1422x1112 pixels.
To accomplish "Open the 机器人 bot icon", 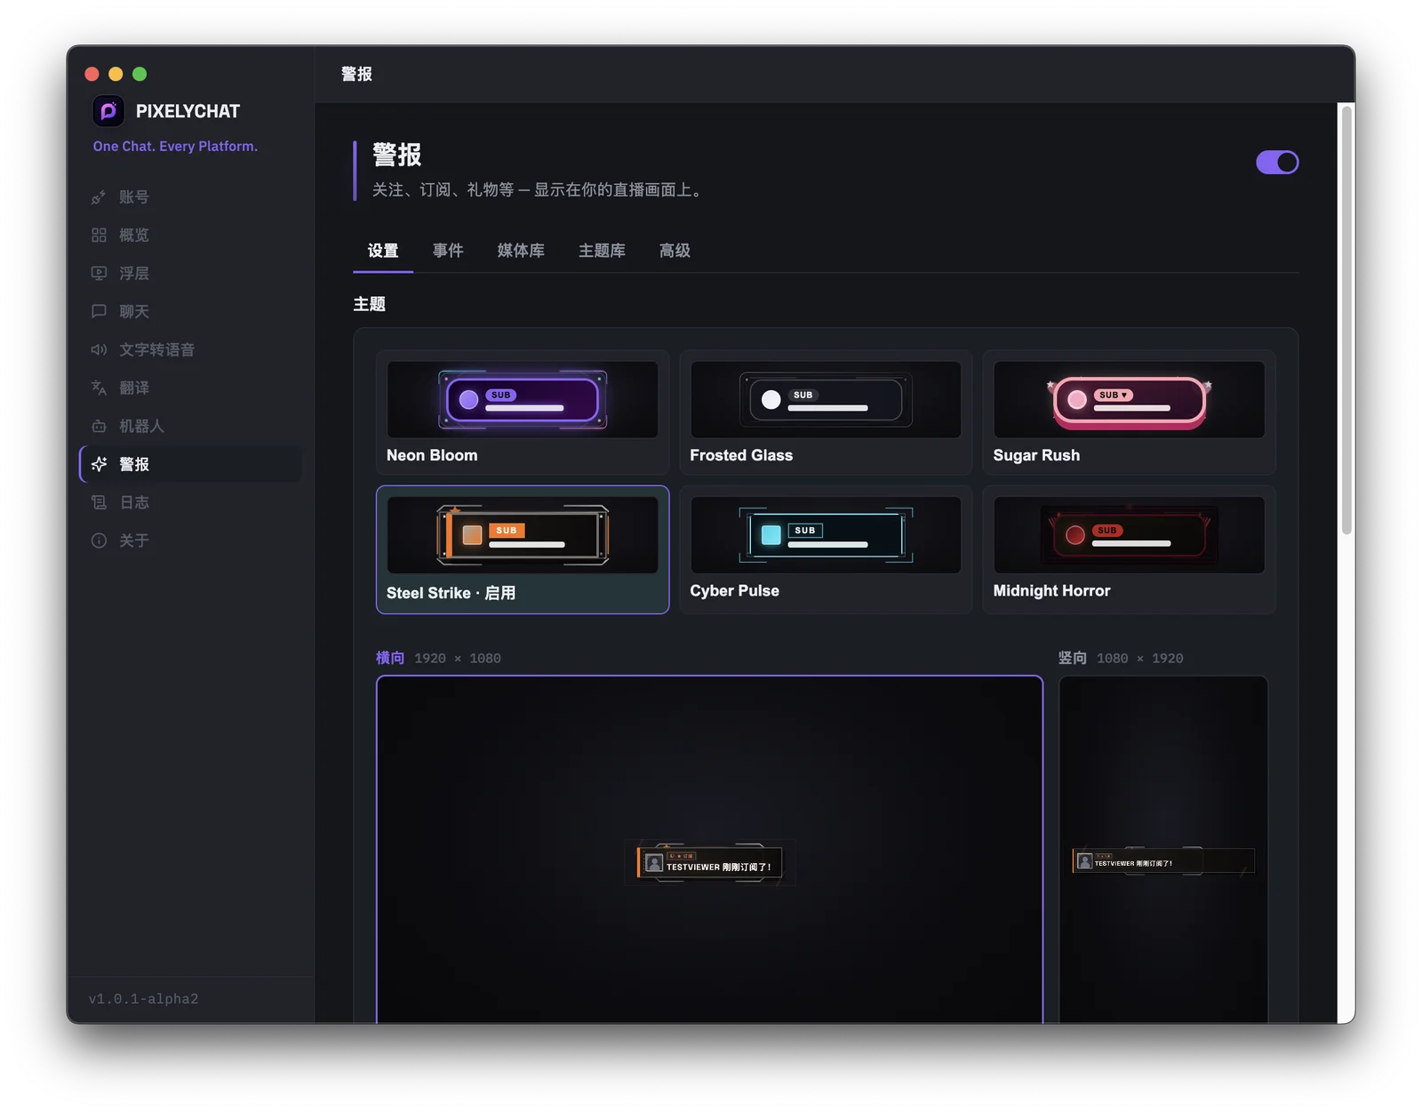I will point(99,427).
